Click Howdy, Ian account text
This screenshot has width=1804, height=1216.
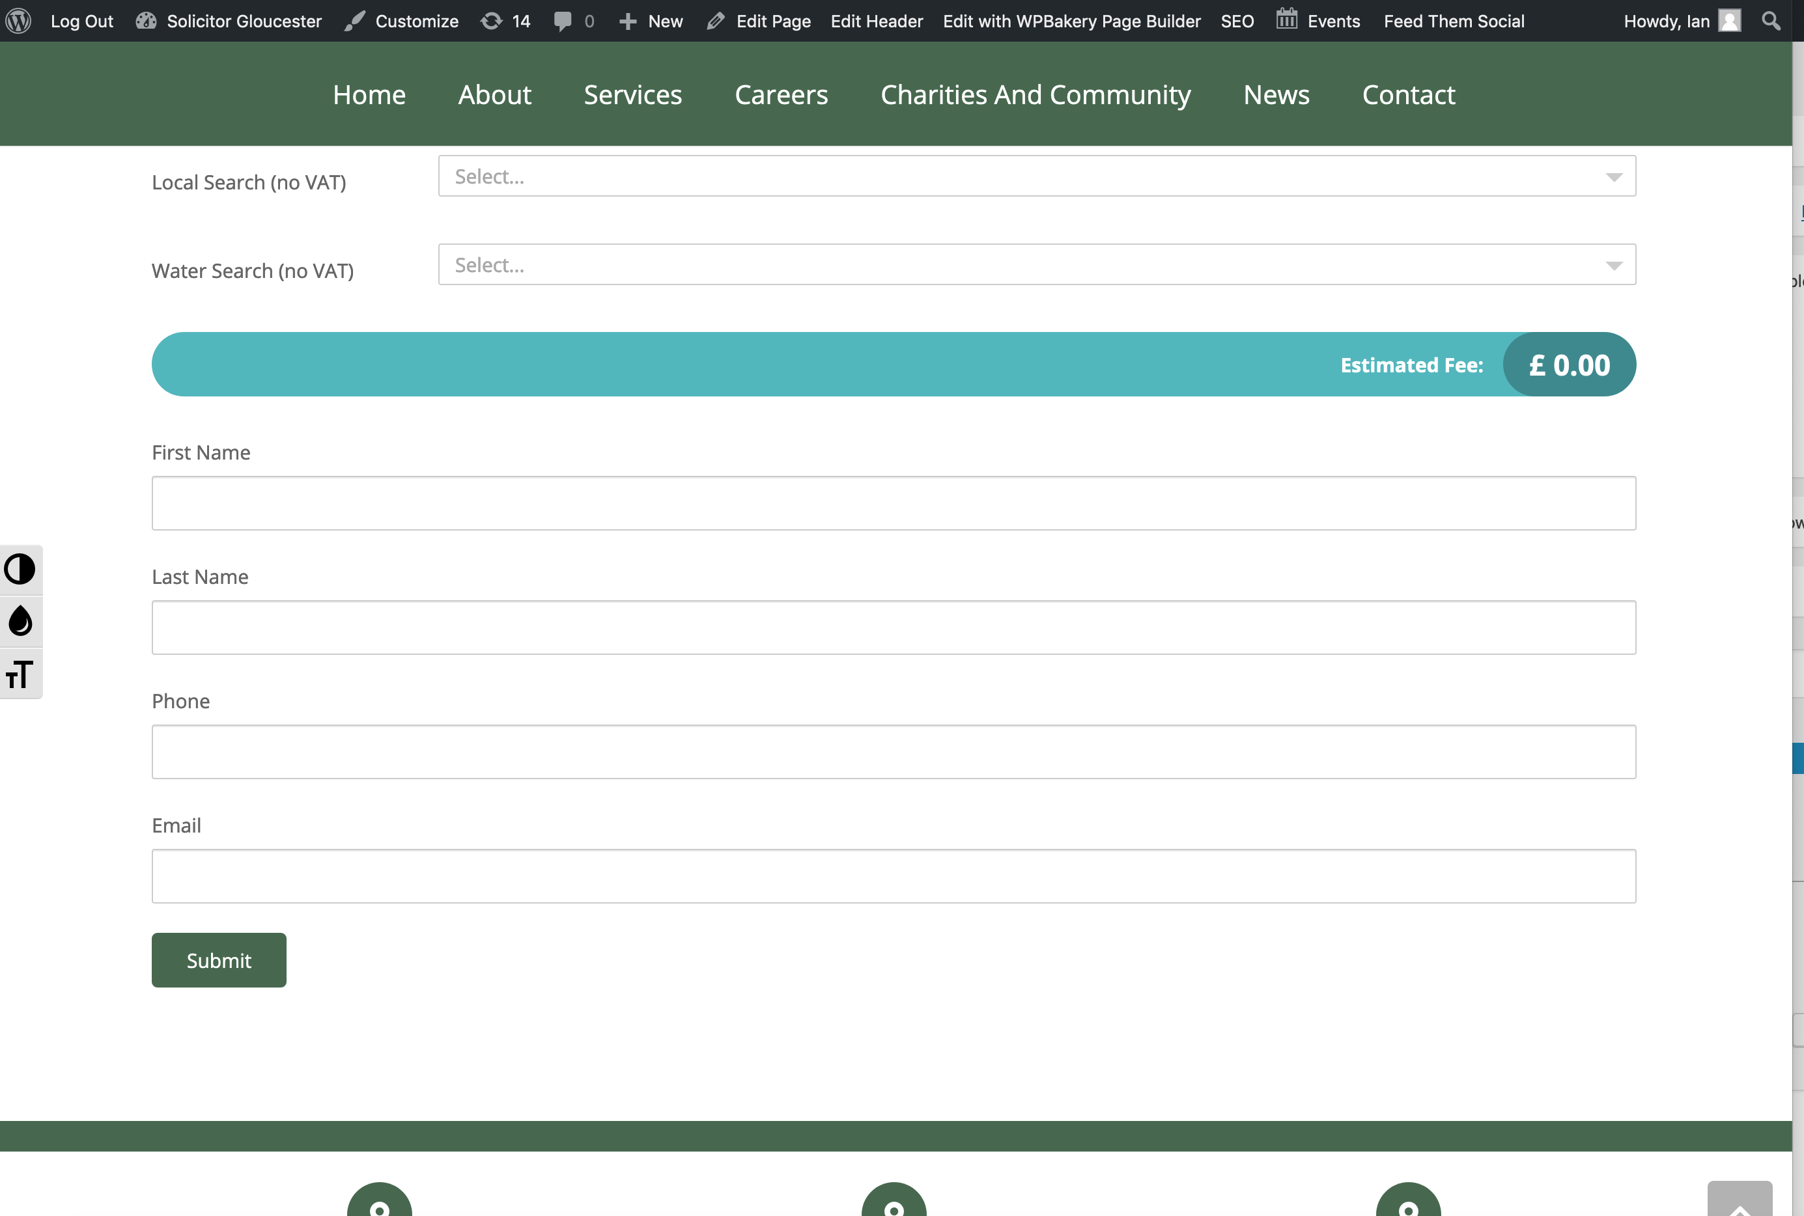point(1667,21)
